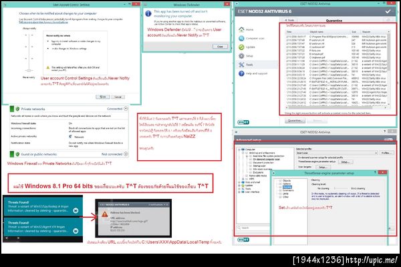Expand Web and email tree node
This screenshot has width=401, height=267.
point(239,182)
